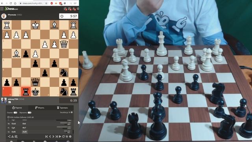This screenshot has height=142, width=252.
Task: Click the circular arrow reload icon
Action: 63,136
